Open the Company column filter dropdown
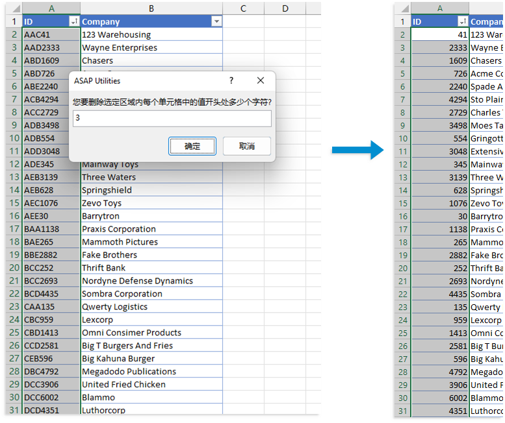The image size is (505, 423). tap(216, 21)
